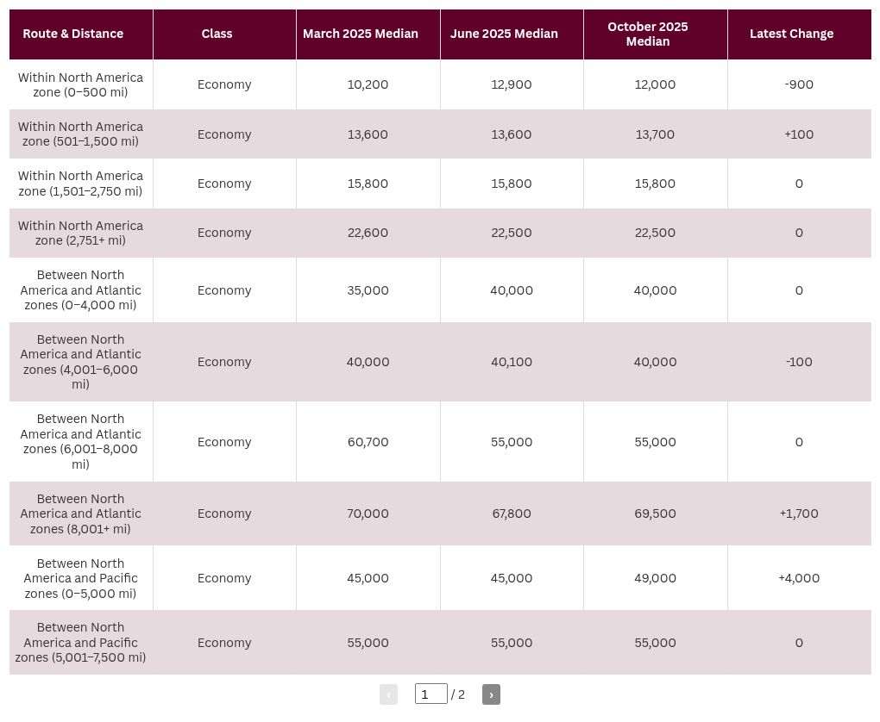Screen dimensions: 880x722
Task: Click the 49,000 October median cell
Action: 656,578
